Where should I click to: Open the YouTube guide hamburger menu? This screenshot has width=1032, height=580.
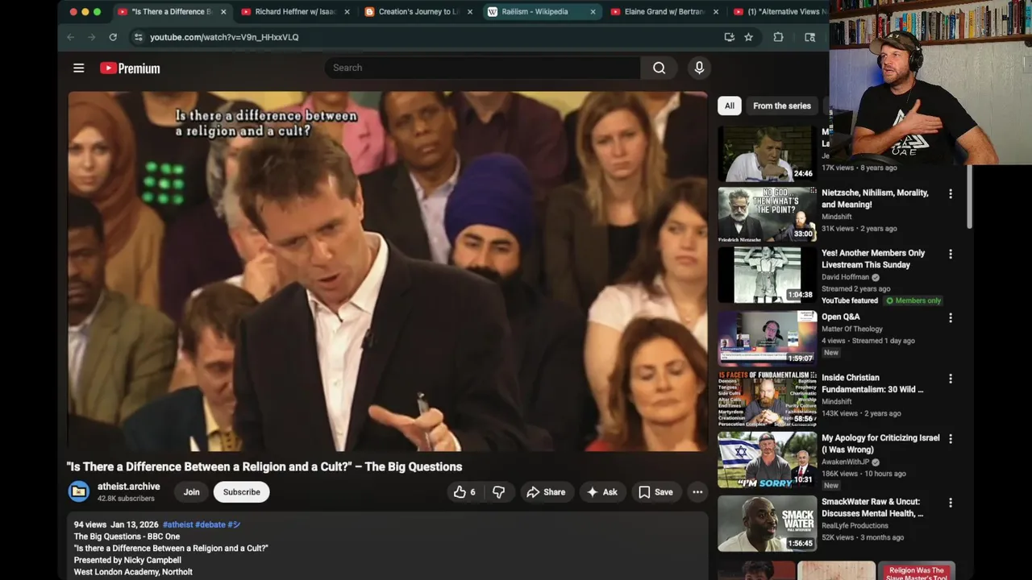(78, 68)
